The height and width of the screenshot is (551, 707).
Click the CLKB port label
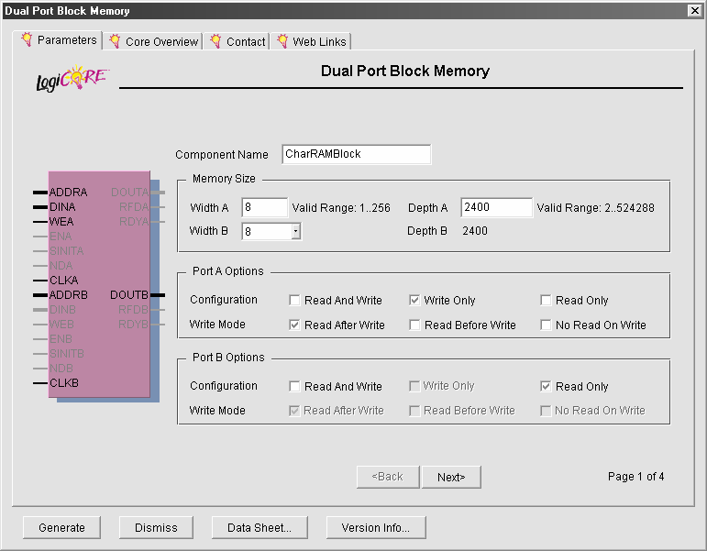[64, 383]
